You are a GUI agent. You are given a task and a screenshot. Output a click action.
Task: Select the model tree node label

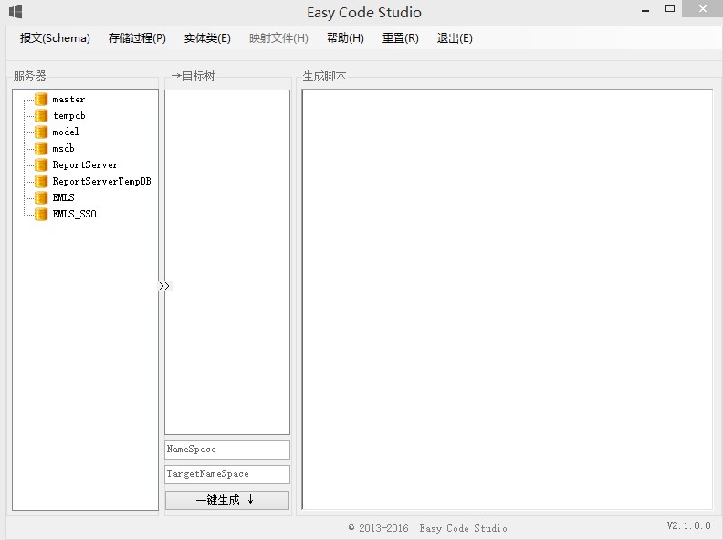coord(66,132)
